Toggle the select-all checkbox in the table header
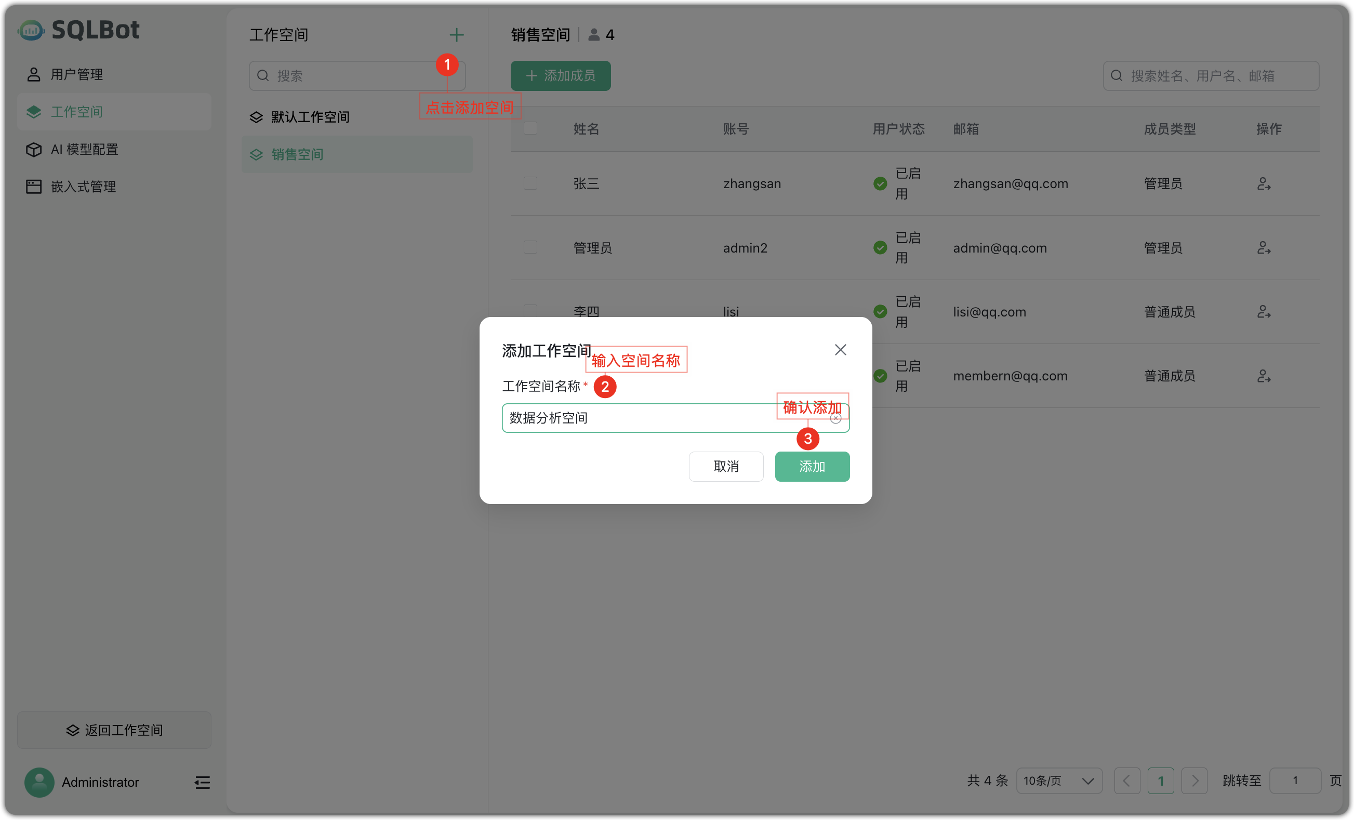The height and width of the screenshot is (820, 1354). [530, 128]
